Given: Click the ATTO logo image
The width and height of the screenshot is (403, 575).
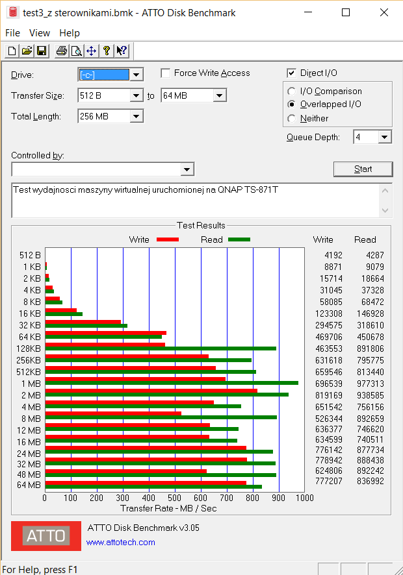Looking at the screenshot, I should click(46, 536).
